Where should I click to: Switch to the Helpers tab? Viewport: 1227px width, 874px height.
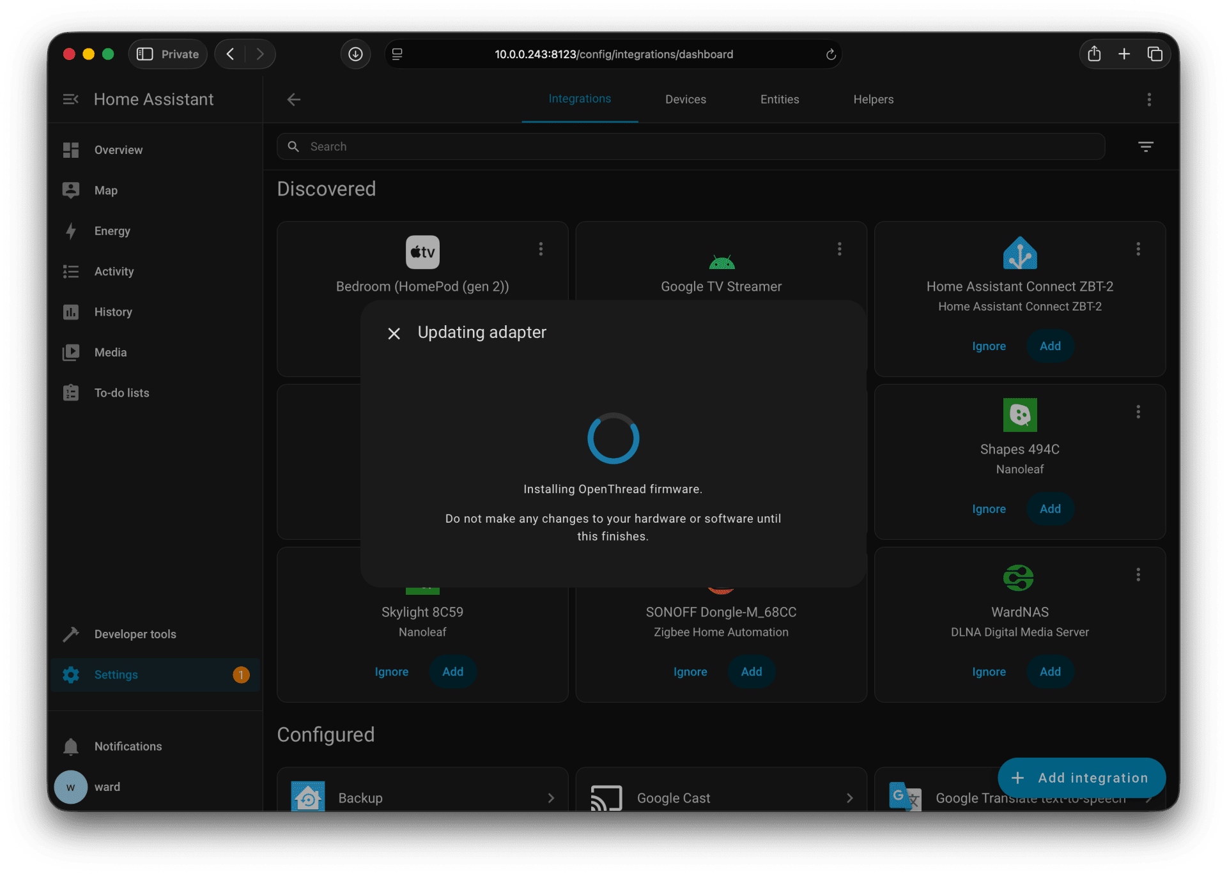[x=873, y=99]
